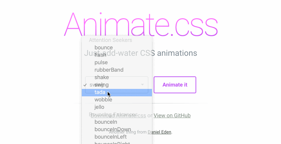Choose the jello animation
Screen dimensions: 281x144
coord(99,107)
